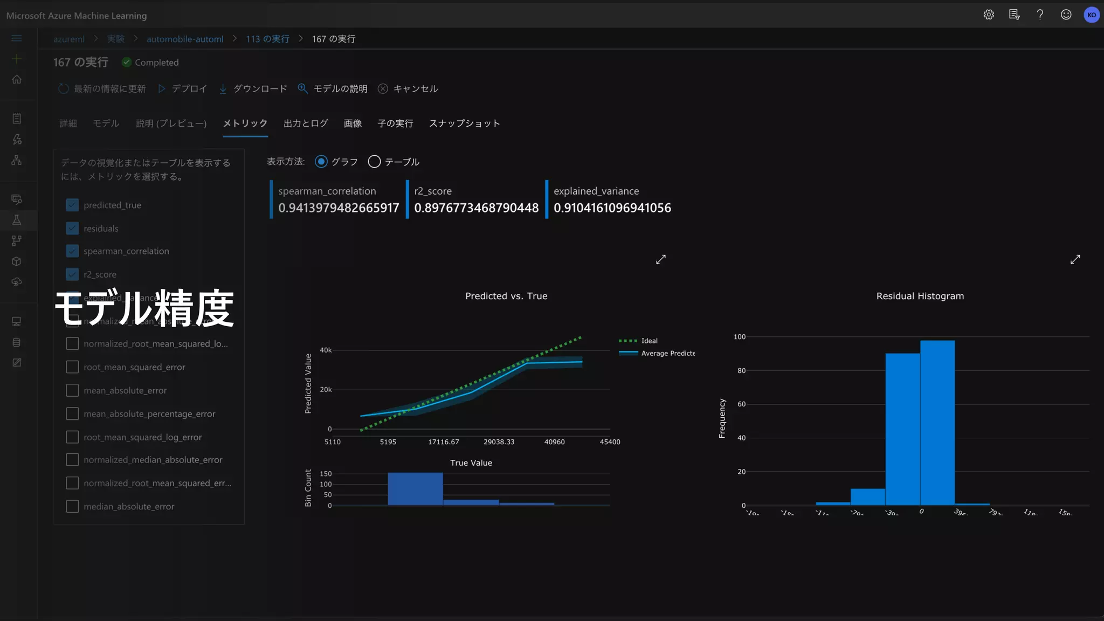1104x621 pixels.
Task: Switch to the 出力とログ tab
Action: coord(306,123)
